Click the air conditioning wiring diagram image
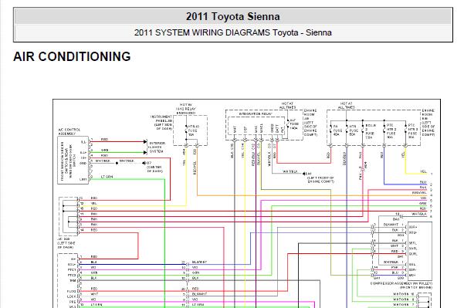Viewport: 464px width, 308px height. click(246, 204)
